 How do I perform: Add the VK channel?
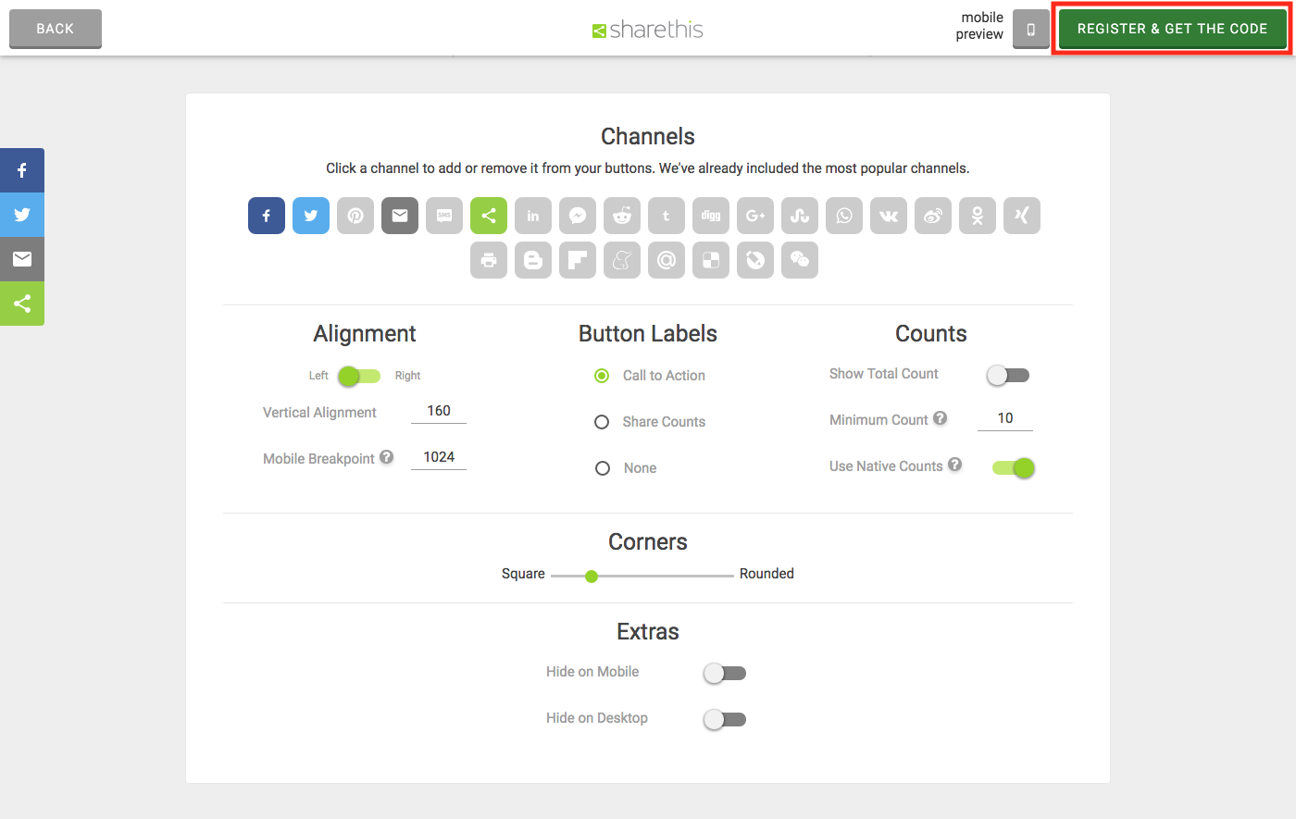click(889, 216)
